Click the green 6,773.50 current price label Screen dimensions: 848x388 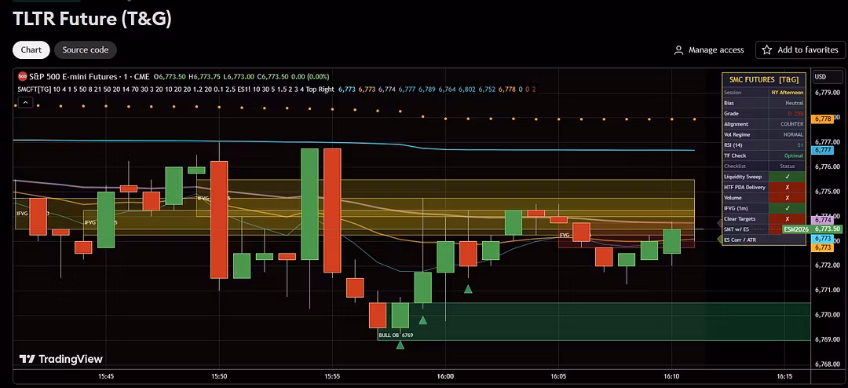tap(828, 229)
